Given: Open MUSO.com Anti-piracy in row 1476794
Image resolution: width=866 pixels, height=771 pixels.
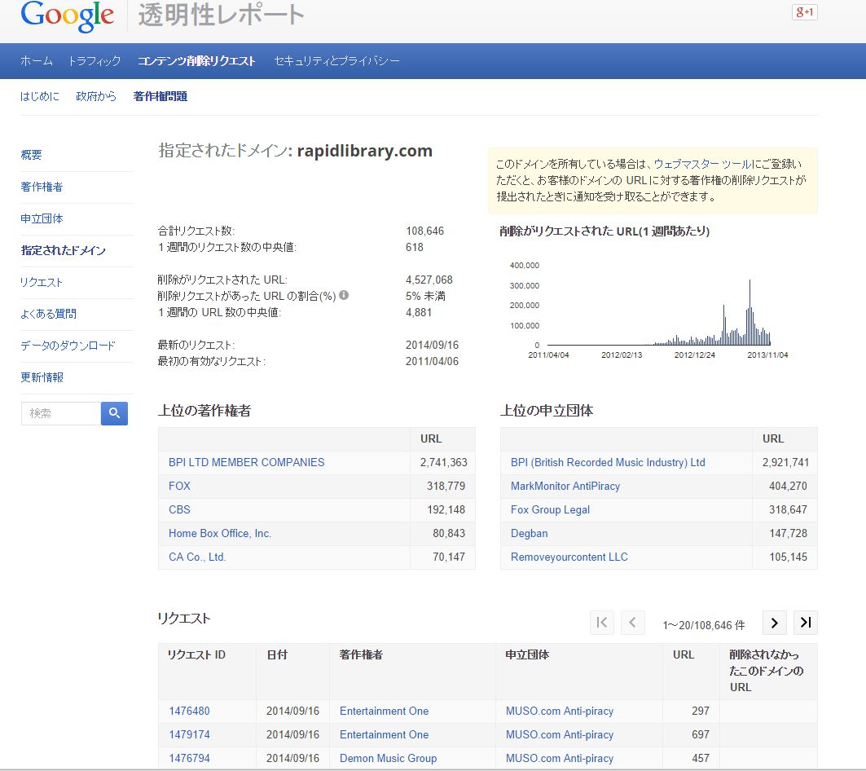Looking at the screenshot, I should point(560,758).
